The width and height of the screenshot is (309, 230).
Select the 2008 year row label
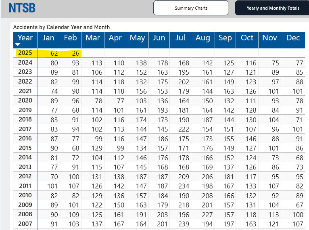pos(25,214)
